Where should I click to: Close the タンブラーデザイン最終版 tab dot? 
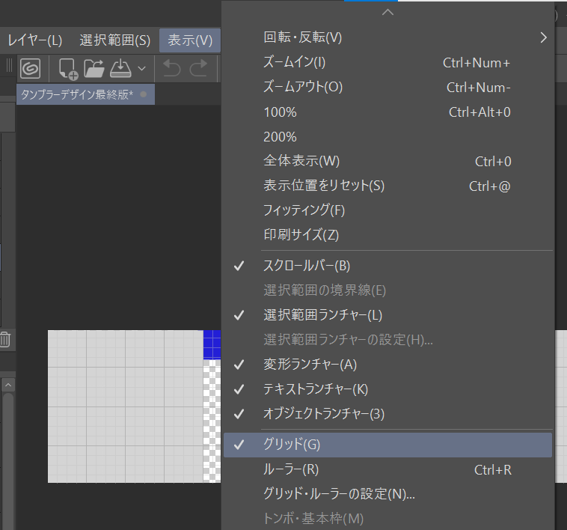click(x=144, y=94)
